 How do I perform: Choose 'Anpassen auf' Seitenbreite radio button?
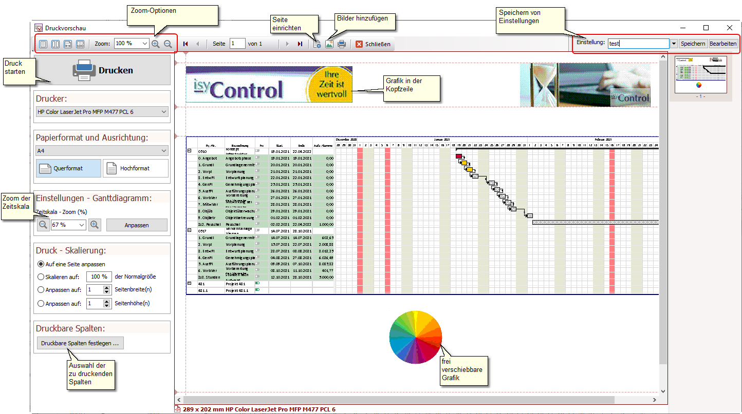click(41, 289)
